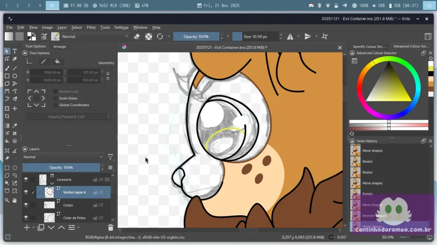
Task: Click the horizontal mirror tool icon
Action: coord(290,37)
